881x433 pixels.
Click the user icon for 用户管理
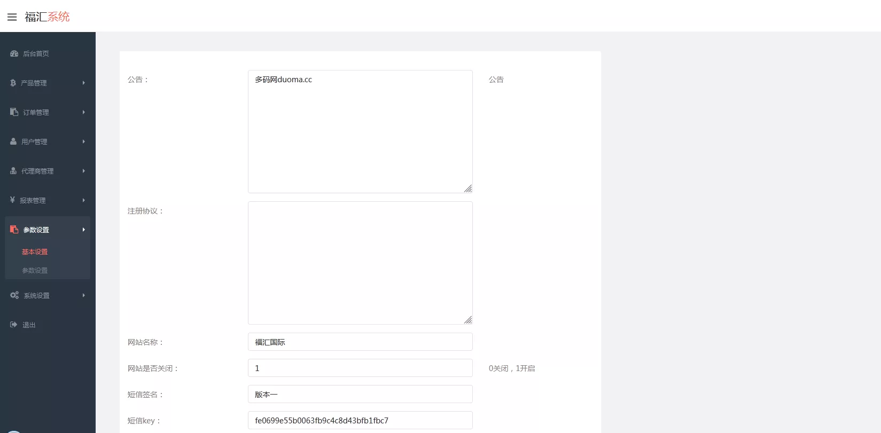(x=13, y=141)
